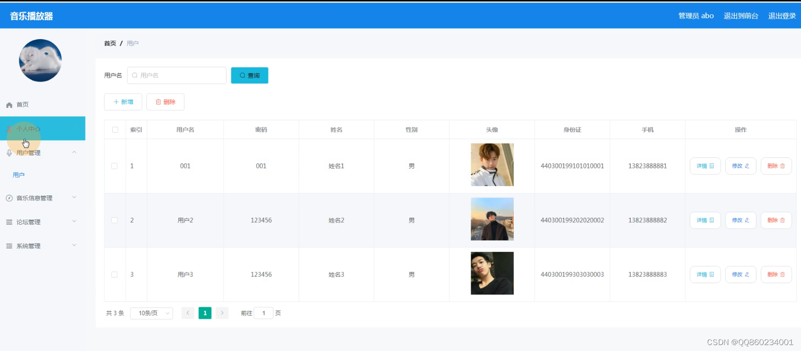Click the chevron next to 论坛管理

tap(74, 221)
